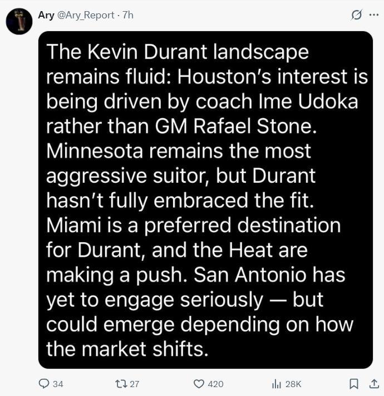Toggle the heart like button
This screenshot has height=396, width=384.
(x=199, y=384)
